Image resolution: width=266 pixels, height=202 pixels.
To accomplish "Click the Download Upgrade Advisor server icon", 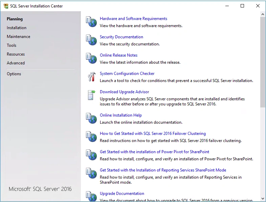I will pyautogui.click(x=92, y=95).
